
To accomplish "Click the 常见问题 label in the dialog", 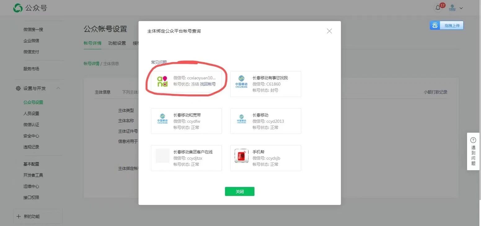I will click(x=159, y=62).
